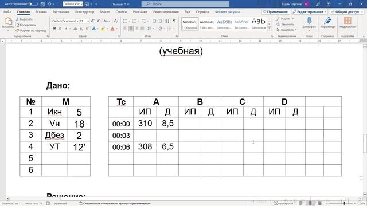Image resolution: width=367 pixels, height=206 pixels.
Task: Select the Конструктор ribbon tab
Action: tap(84, 11)
